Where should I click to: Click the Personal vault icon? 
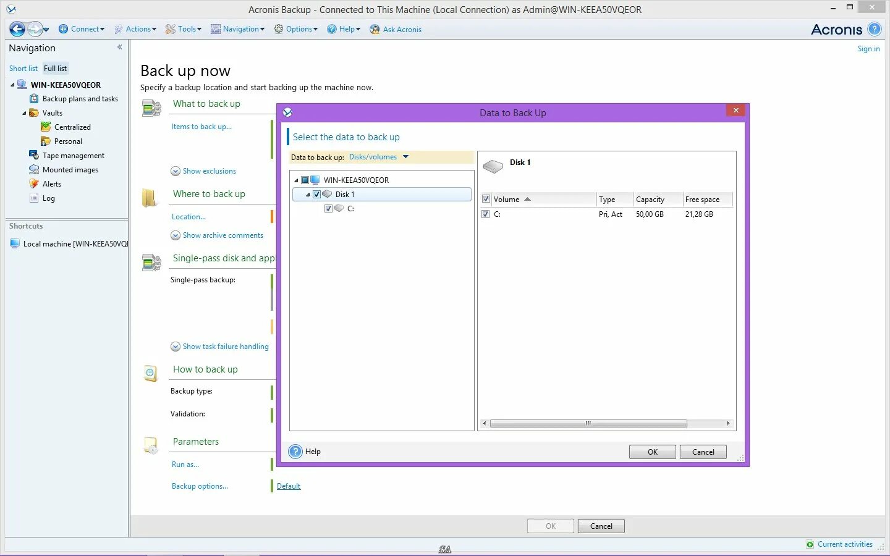click(x=46, y=141)
